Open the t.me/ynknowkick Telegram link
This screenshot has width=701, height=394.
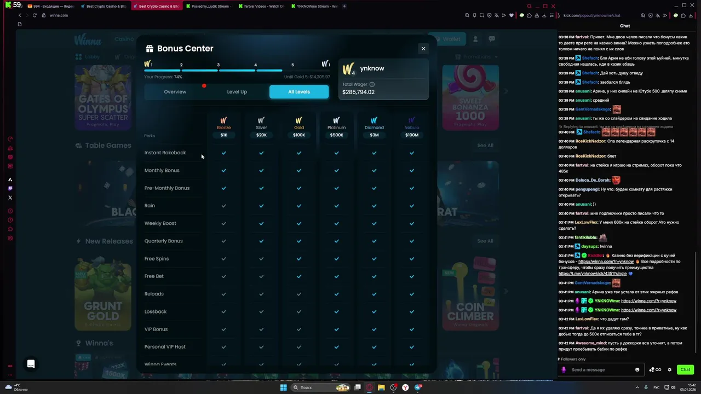click(593, 274)
